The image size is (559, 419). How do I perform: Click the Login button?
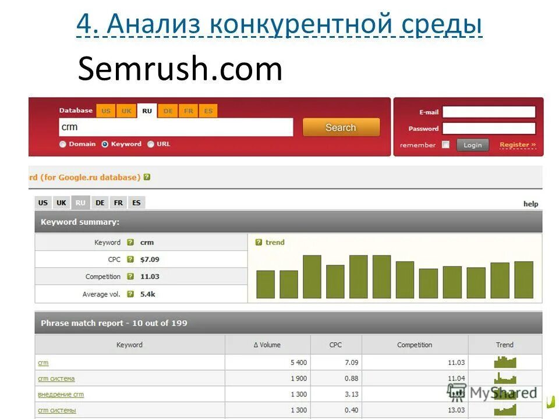tap(472, 145)
